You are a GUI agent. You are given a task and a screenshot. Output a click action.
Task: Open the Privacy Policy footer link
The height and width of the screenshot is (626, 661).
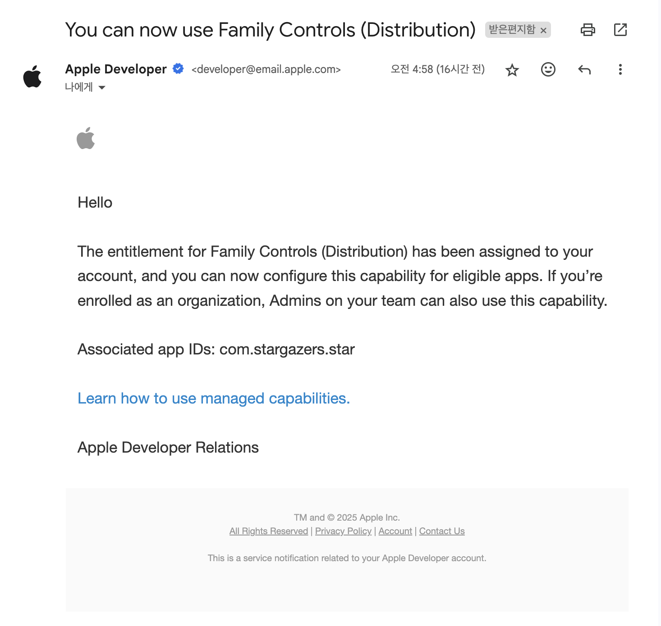pos(343,531)
